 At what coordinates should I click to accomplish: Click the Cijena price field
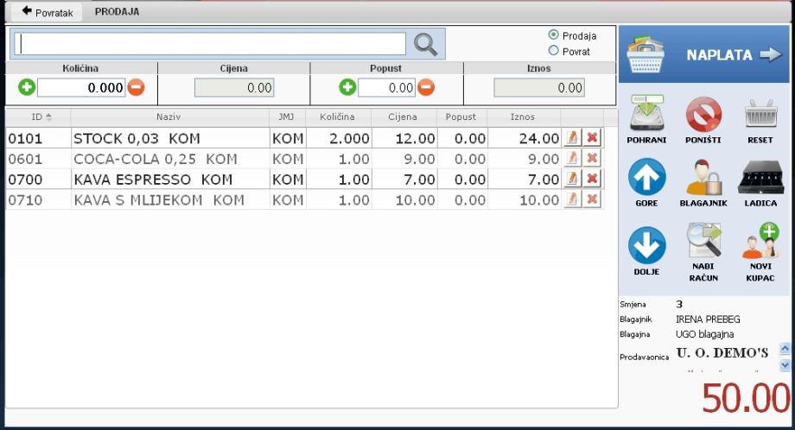point(234,87)
